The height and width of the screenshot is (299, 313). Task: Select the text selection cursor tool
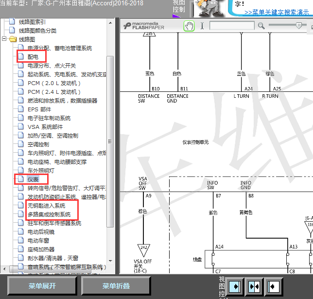point(202,26)
